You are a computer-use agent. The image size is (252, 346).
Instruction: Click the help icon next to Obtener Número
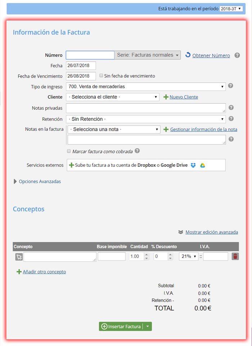(x=237, y=55)
